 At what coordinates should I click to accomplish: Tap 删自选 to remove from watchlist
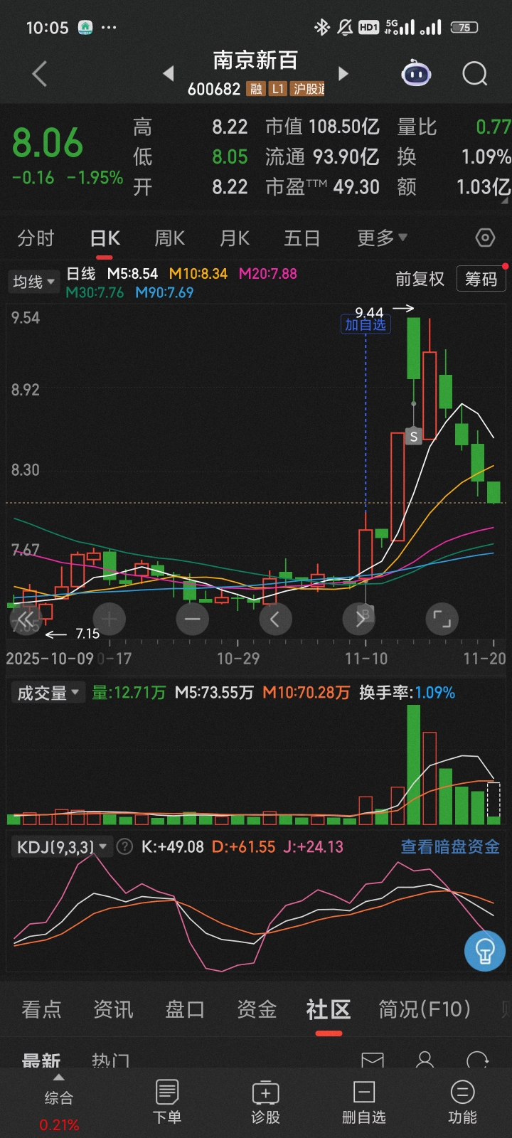[x=364, y=1102]
